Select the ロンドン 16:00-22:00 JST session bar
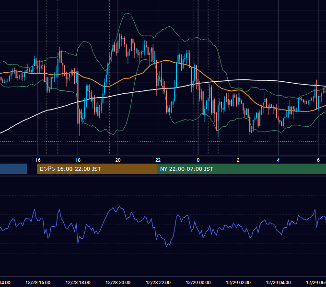The height and width of the screenshot is (287, 326). tap(97, 169)
